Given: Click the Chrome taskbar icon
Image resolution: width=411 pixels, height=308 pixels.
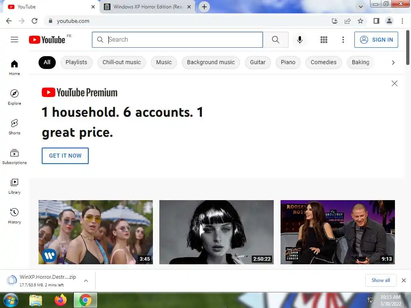Looking at the screenshot, I should pos(85,300).
